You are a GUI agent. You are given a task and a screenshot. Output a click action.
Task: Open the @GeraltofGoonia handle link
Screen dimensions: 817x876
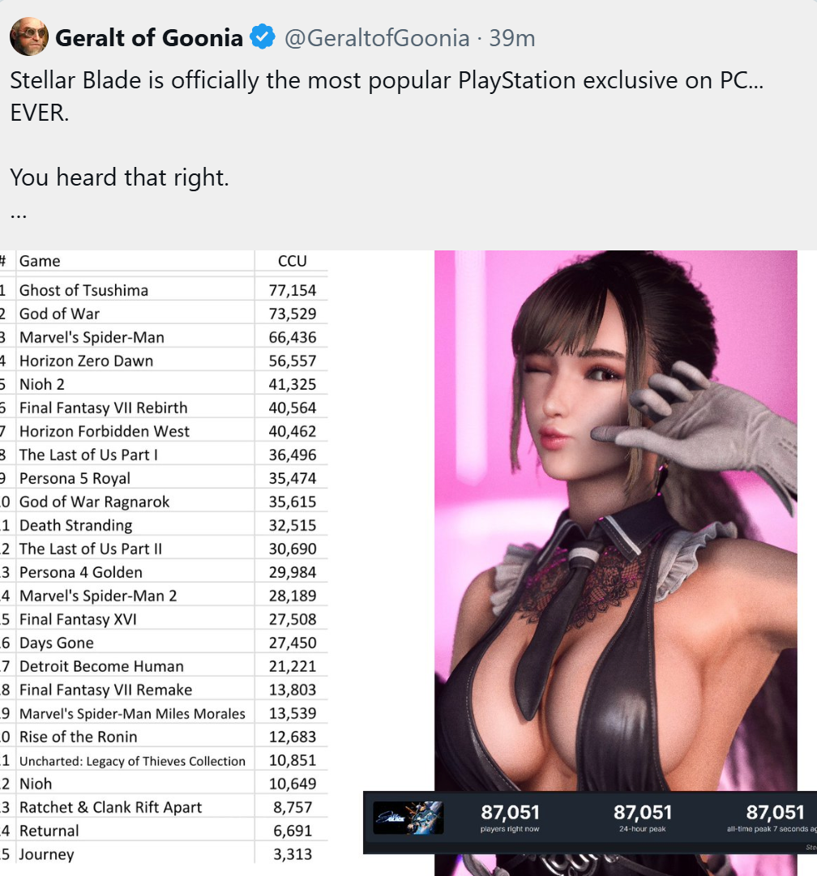[x=377, y=38]
